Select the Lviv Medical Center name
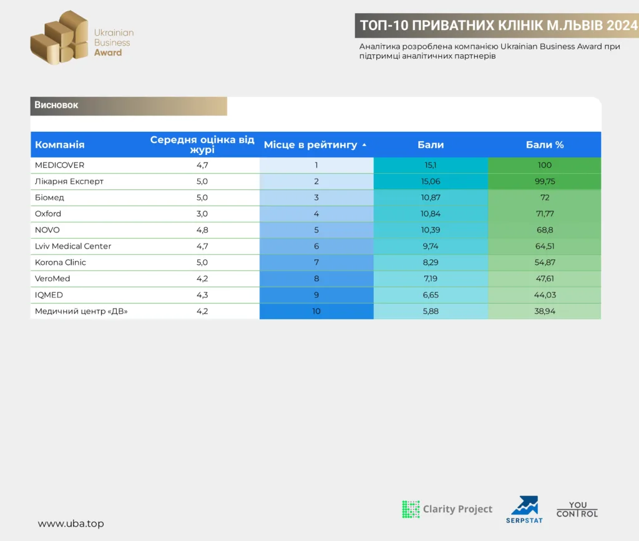 click(73, 246)
